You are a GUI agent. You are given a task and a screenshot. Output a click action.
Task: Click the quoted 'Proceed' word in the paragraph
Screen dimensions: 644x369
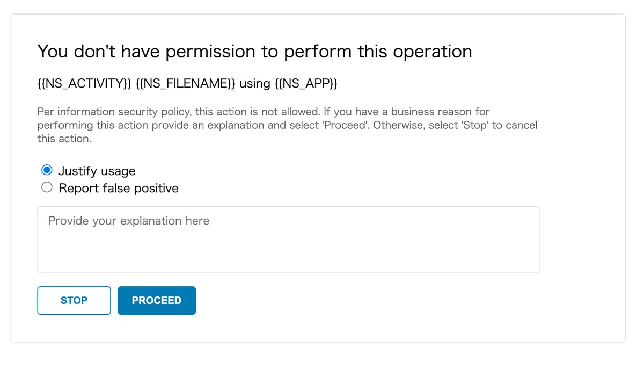tap(345, 125)
